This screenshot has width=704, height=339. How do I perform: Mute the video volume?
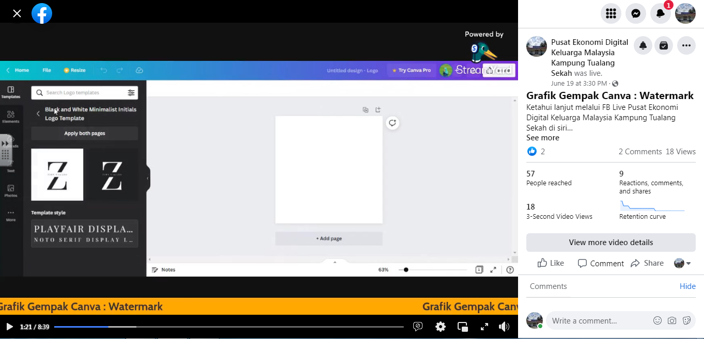(504, 327)
